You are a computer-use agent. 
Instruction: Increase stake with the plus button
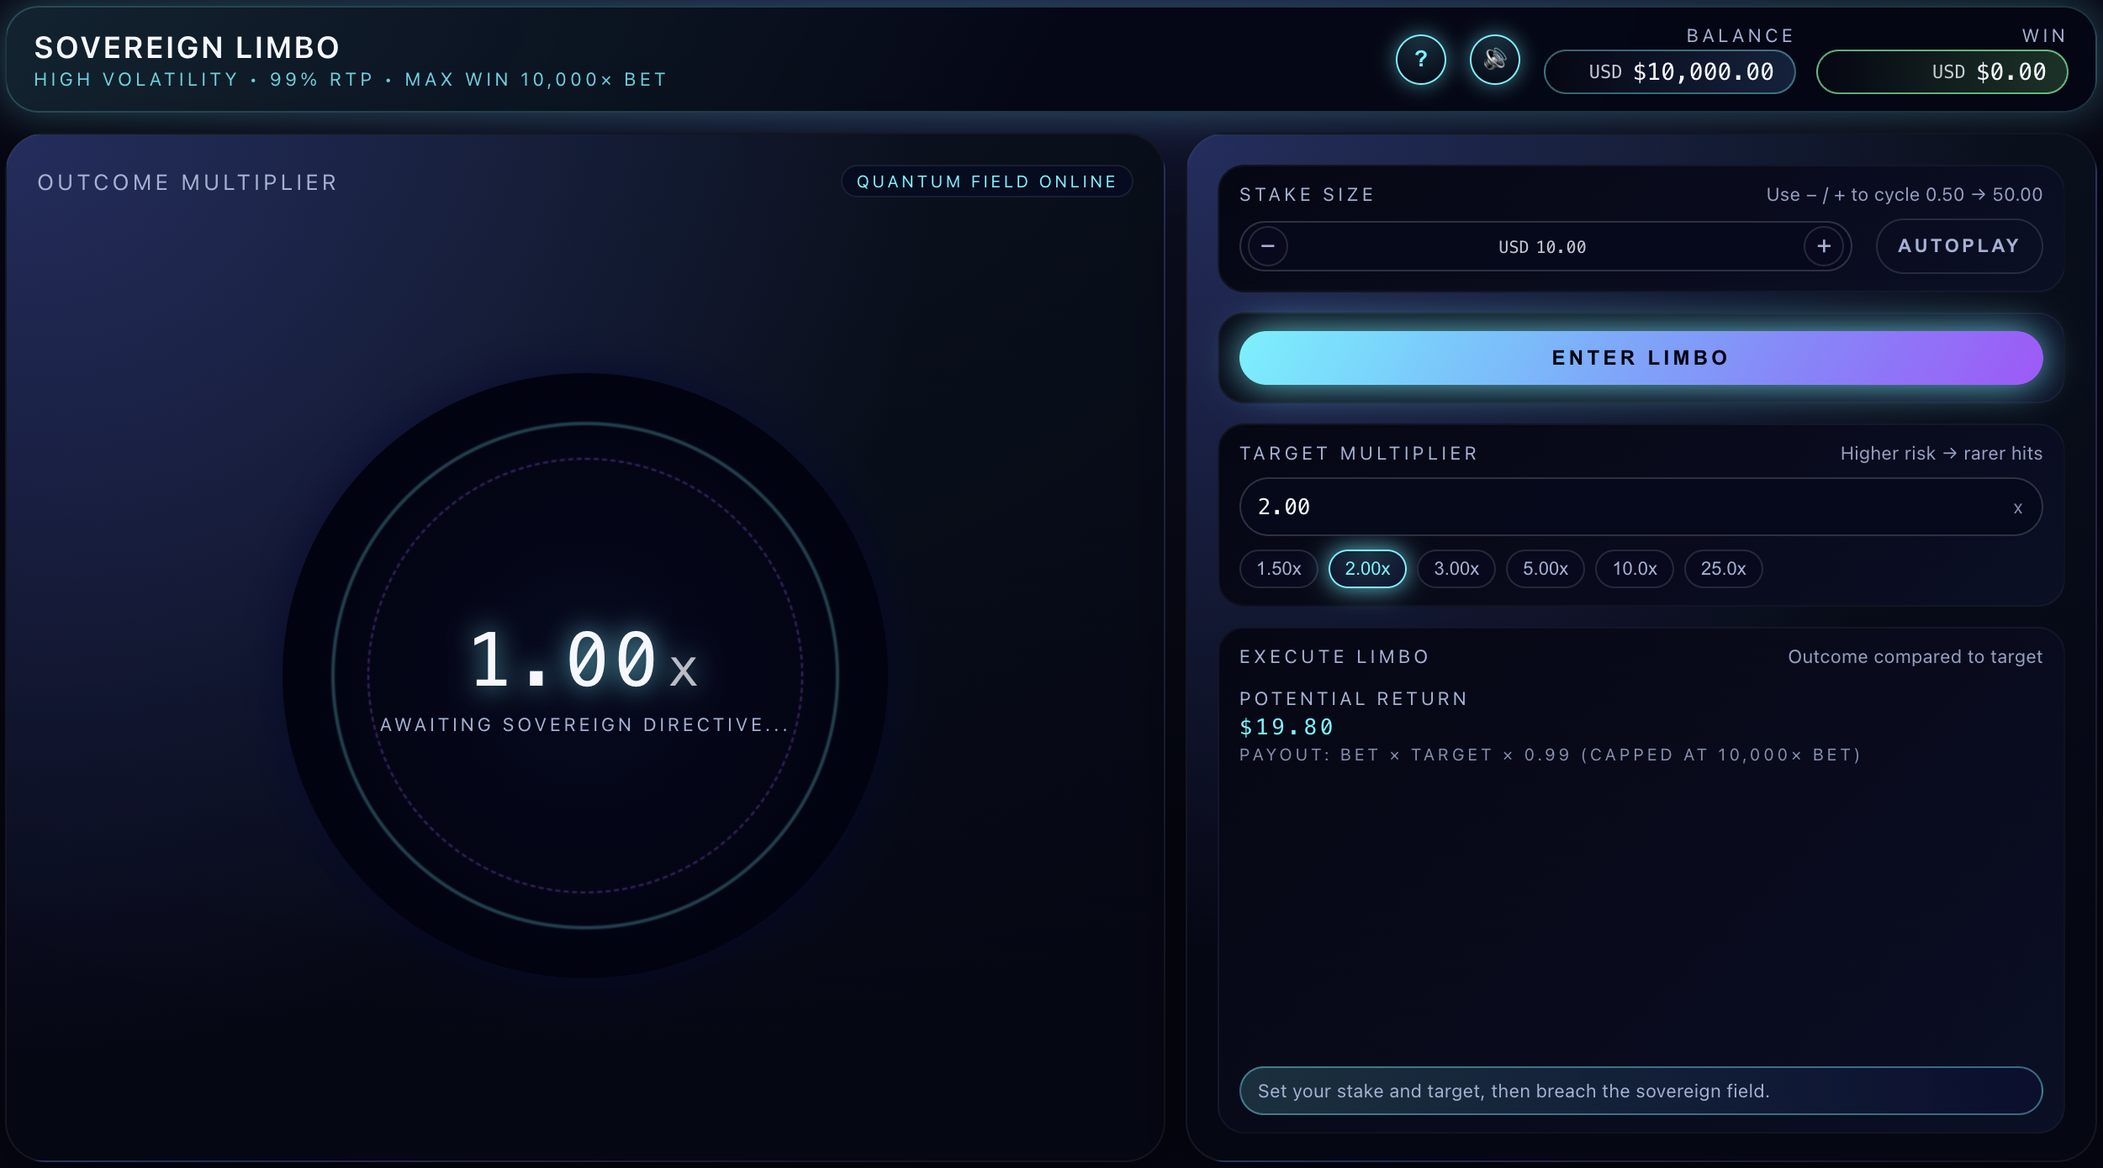(1823, 246)
